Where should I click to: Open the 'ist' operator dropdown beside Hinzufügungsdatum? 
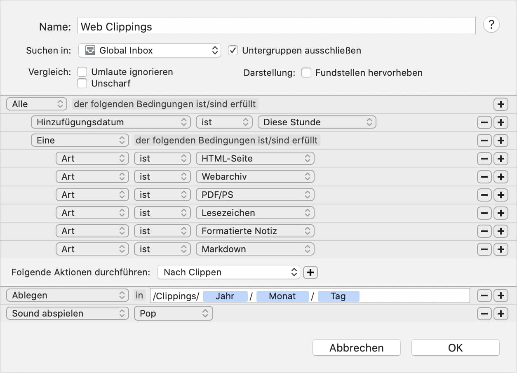point(224,122)
